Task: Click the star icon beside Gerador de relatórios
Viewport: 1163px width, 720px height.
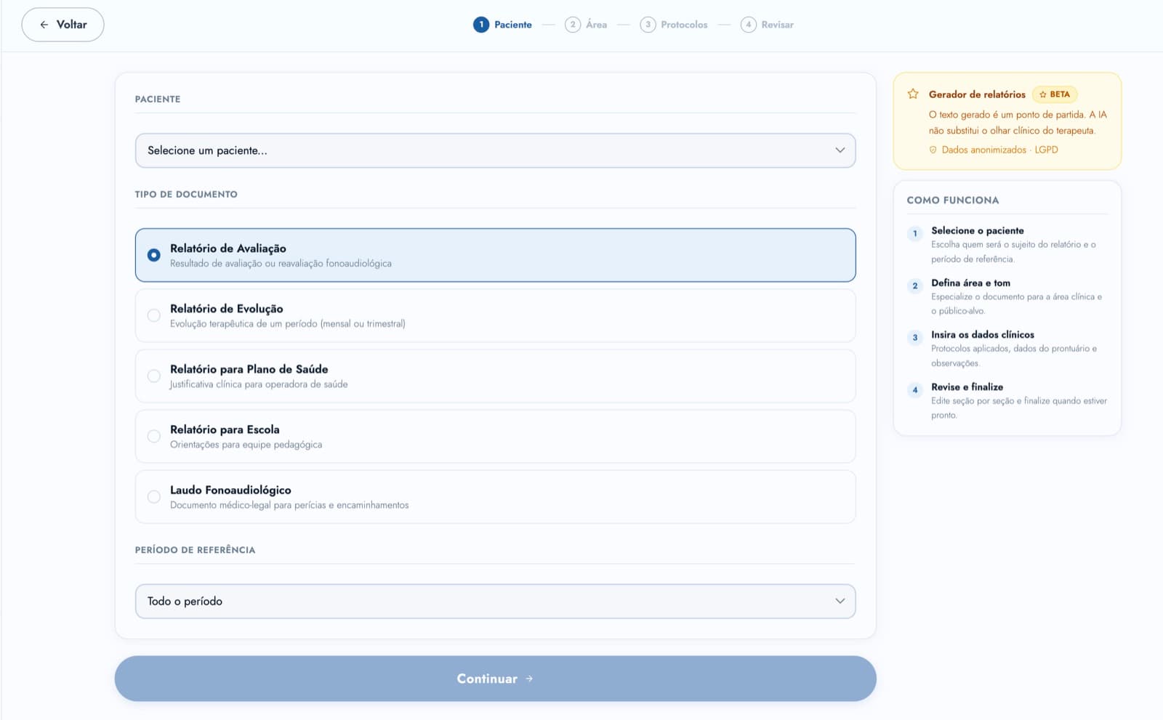Action: 913,94
